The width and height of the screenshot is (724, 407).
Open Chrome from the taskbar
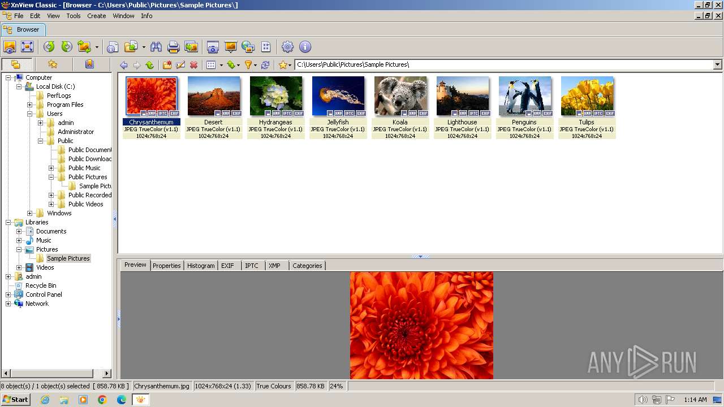coord(102,400)
